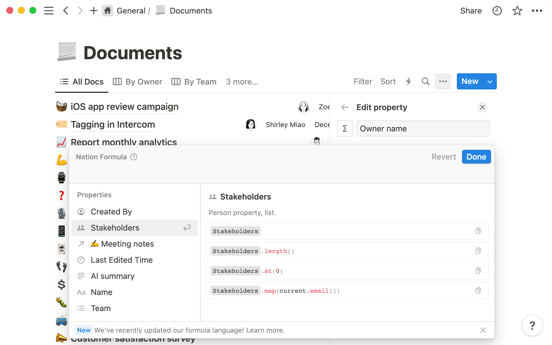The width and height of the screenshot is (552, 345).
Task: Open the search in the Documents database
Action: [x=425, y=81]
